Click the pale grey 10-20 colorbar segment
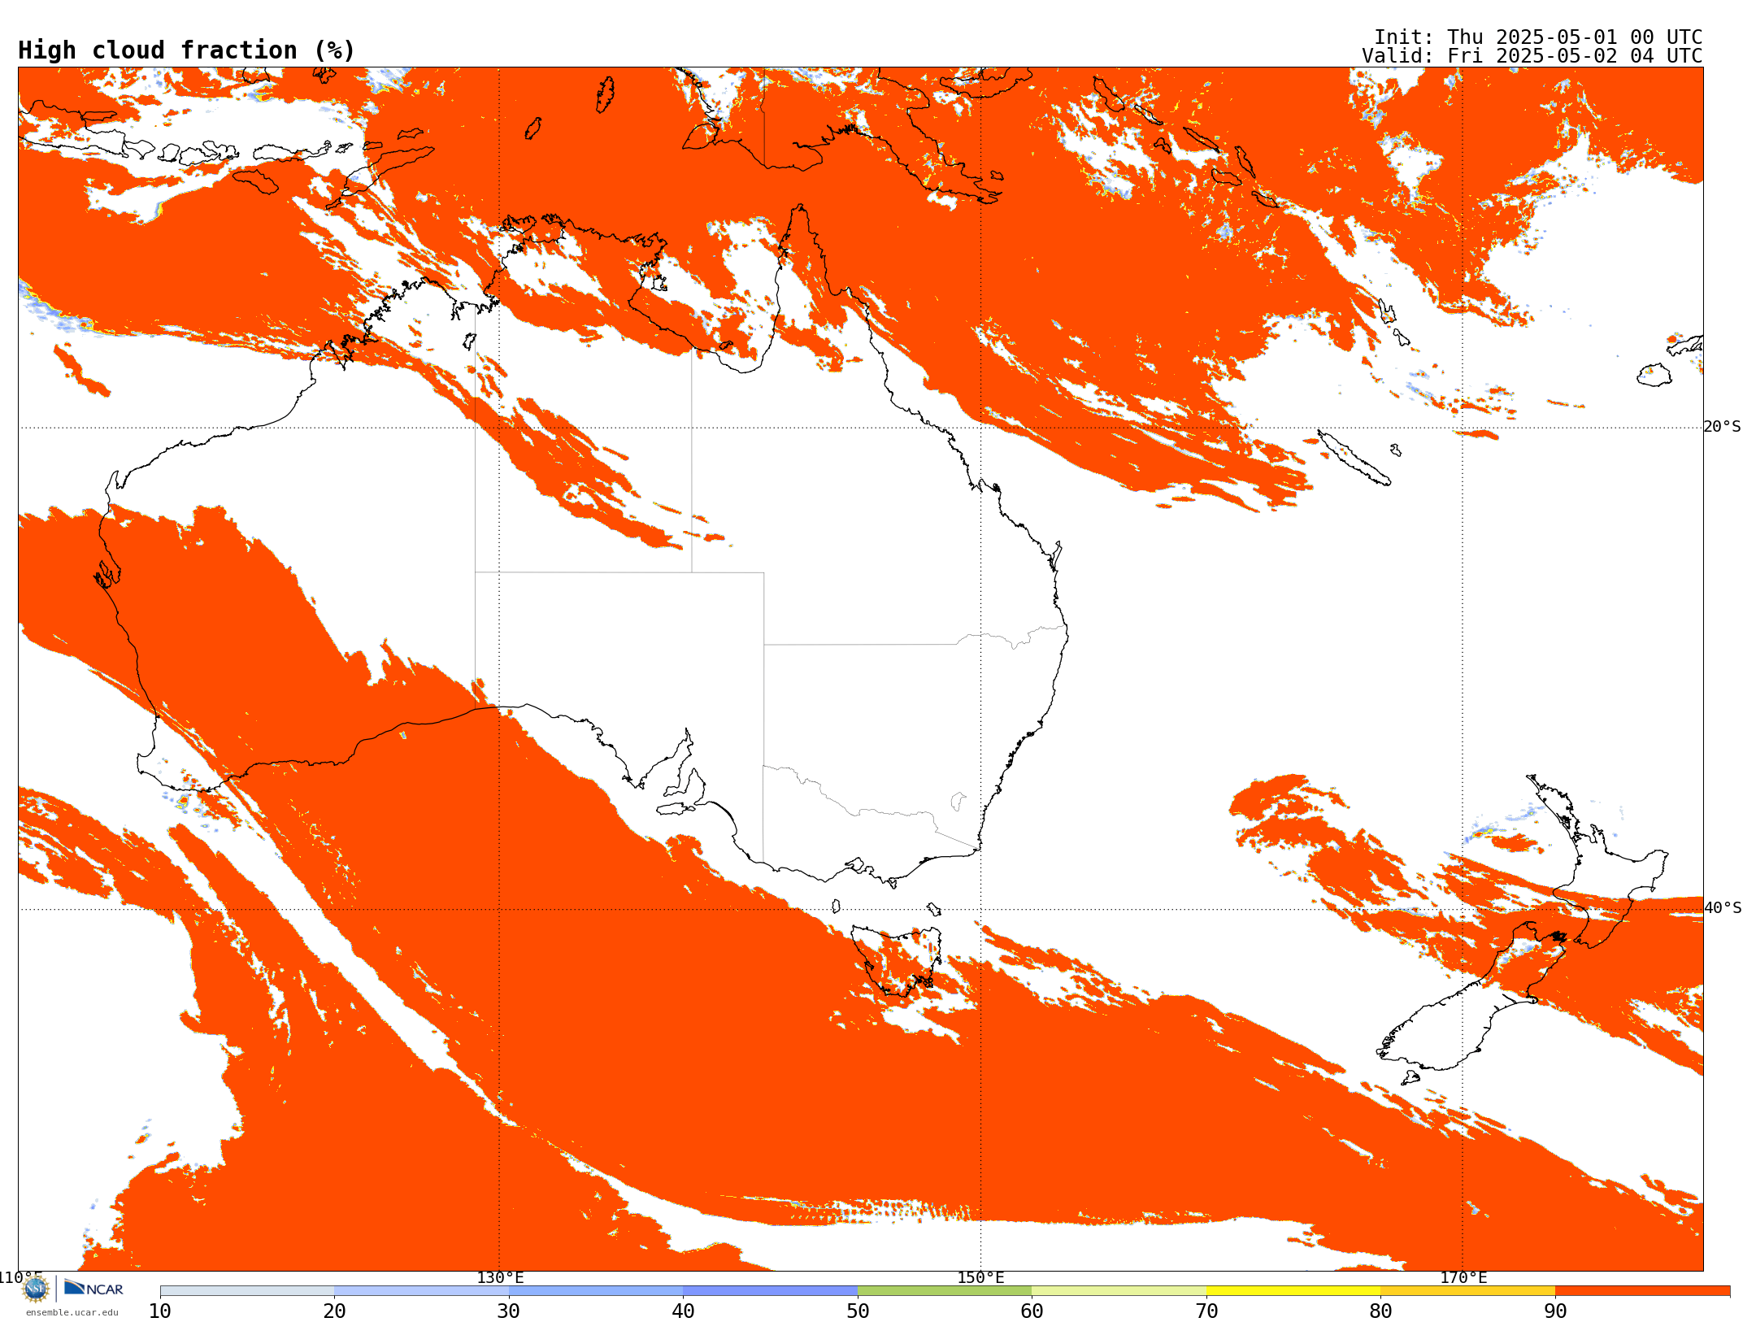The height and width of the screenshot is (1322, 1756). pyautogui.click(x=247, y=1291)
